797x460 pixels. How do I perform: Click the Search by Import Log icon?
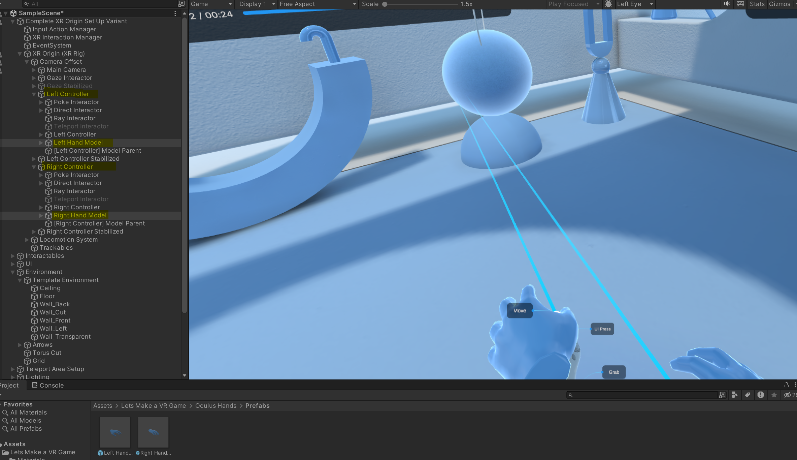(761, 395)
